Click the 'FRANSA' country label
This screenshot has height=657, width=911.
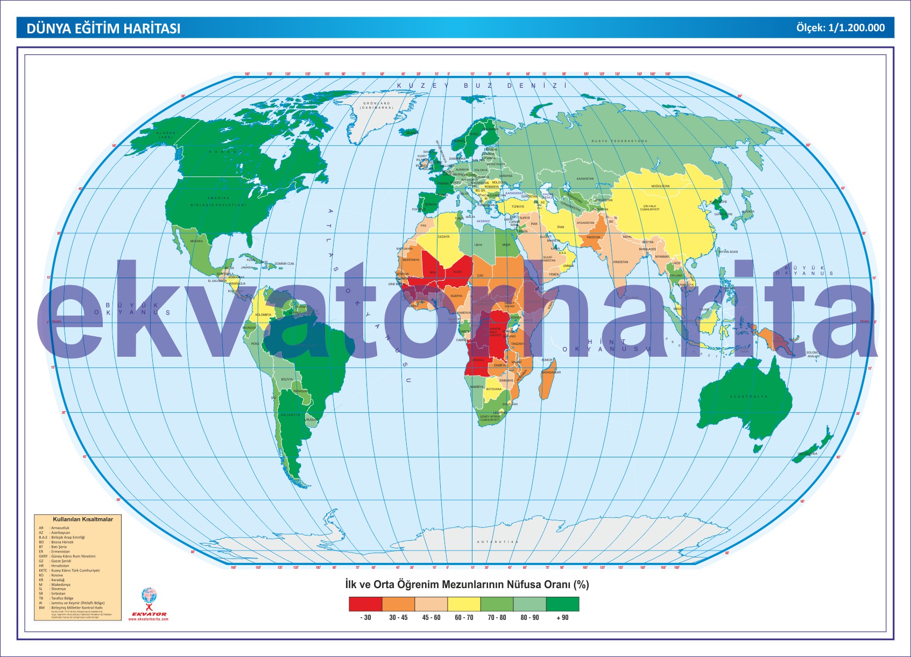[x=443, y=183]
